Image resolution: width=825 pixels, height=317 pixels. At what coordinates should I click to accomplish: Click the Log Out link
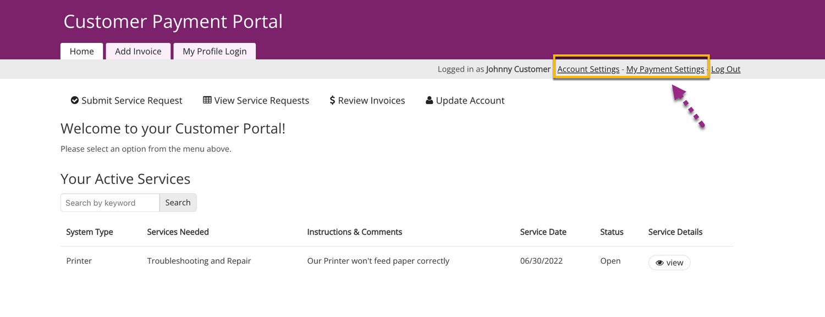coord(725,69)
